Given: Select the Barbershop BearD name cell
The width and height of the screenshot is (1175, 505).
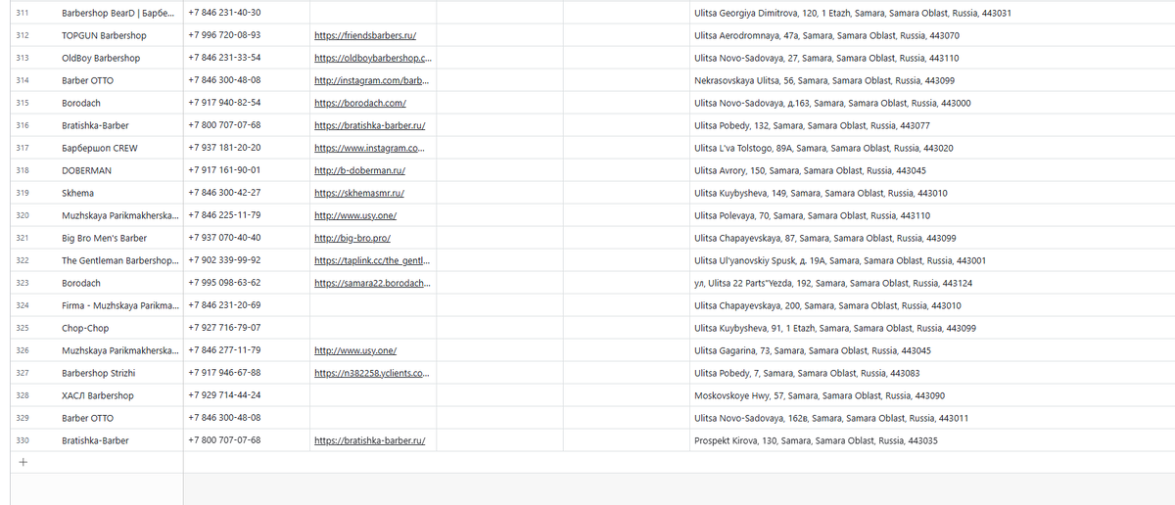Looking at the screenshot, I should pos(118,13).
